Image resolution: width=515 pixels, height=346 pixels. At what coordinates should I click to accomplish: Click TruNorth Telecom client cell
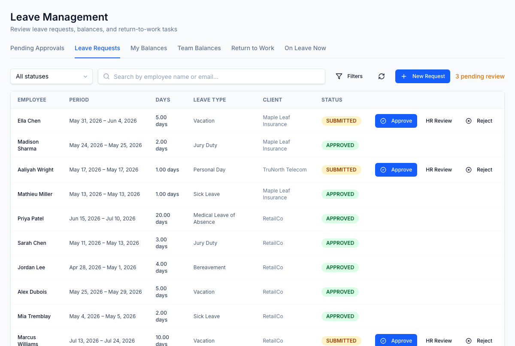(285, 170)
